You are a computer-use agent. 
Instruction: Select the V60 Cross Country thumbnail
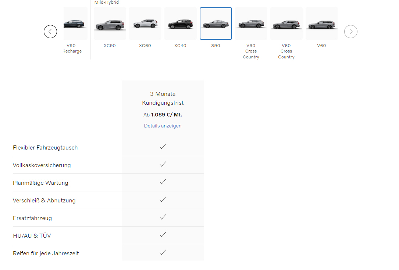pyautogui.click(x=286, y=24)
